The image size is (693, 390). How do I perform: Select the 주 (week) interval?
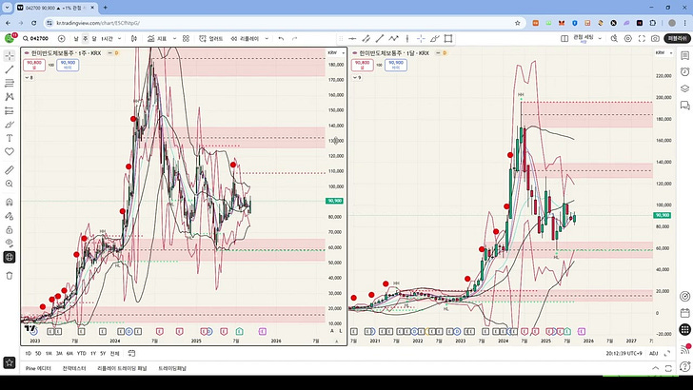coord(86,38)
